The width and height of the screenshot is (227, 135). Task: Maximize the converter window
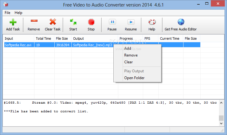coord(207,4)
